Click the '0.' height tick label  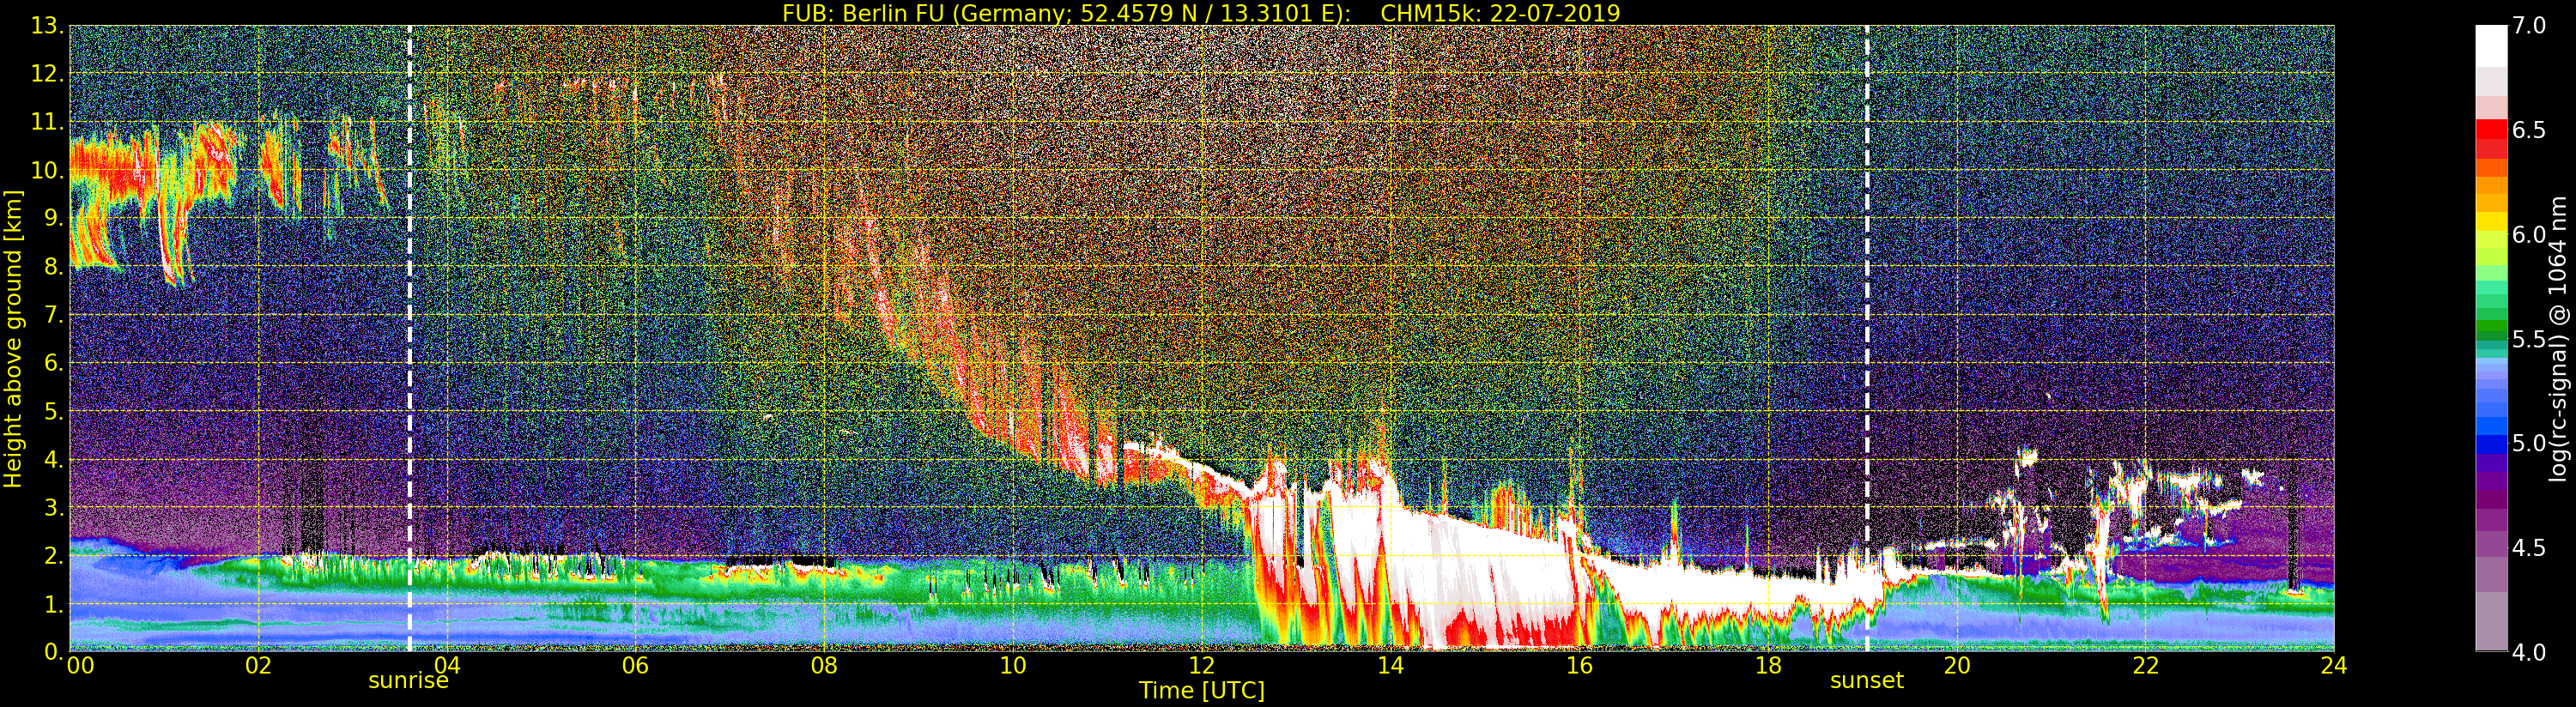(x=54, y=652)
